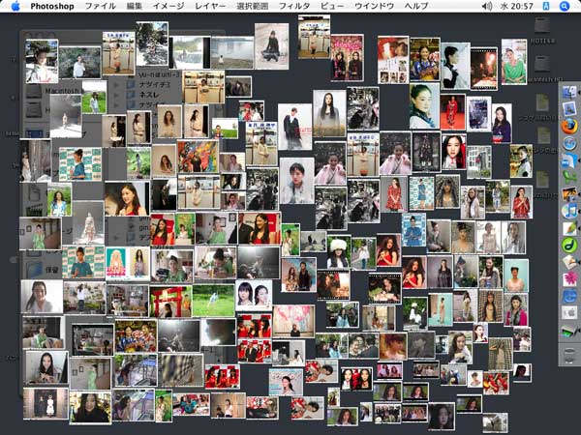Select colorful graffiti wall photo
Viewport: 581px width, 435px height.
click(x=198, y=157)
